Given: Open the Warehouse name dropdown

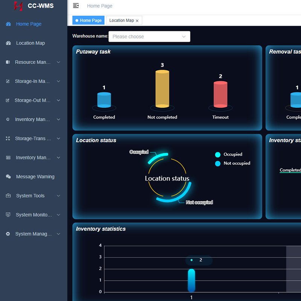Looking at the screenshot, I should point(149,36).
